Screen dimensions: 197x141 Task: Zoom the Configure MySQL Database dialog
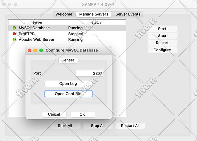(41, 50)
